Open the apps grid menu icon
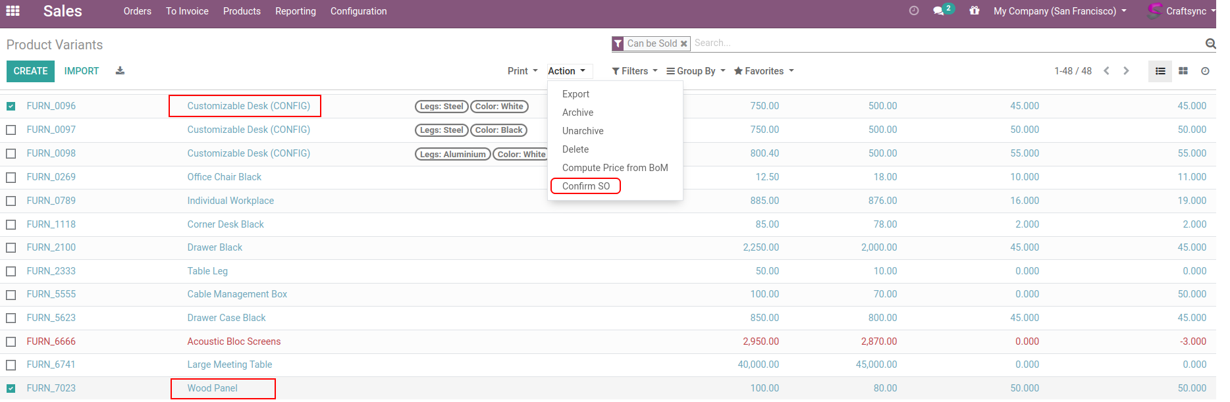 13,11
